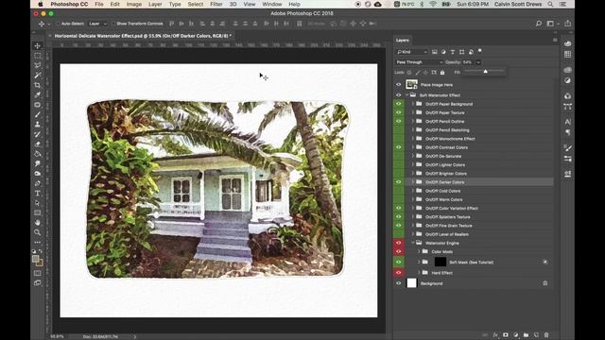Select the Magic Wand tool
Image resolution: width=605 pixels, height=340 pixels.
coord(38,76)
